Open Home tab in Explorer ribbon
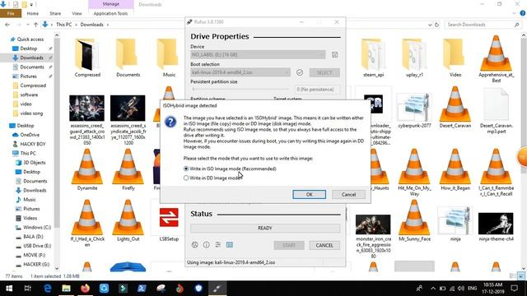 pyautogui.click(x=33, y=13)
